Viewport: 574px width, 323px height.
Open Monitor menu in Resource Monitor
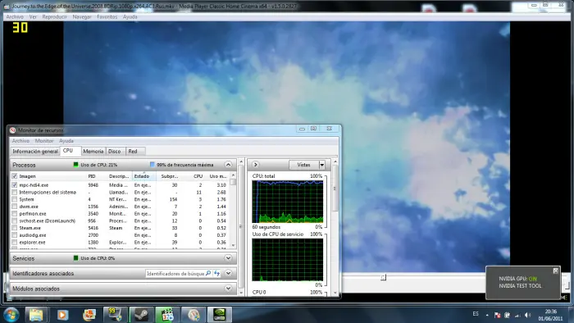point(44,141)
